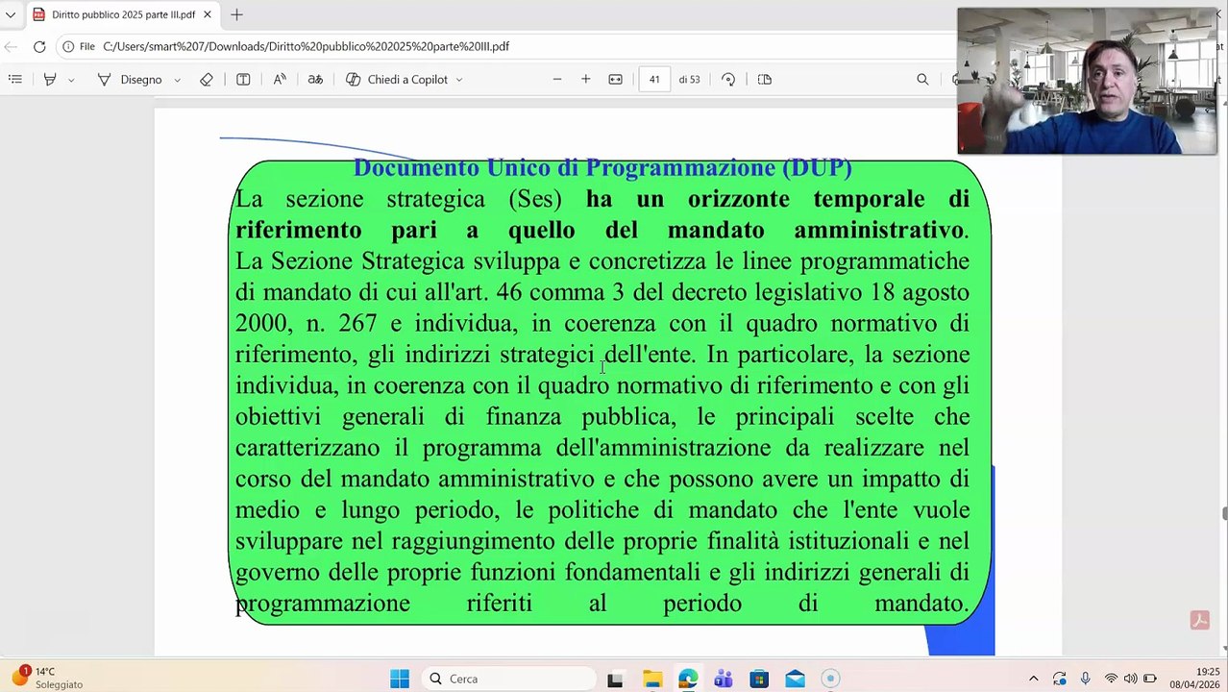The width and height of the screenshot is (1228, 692).
Task: Open the Windows Start menu
Action: click(400, 679)
